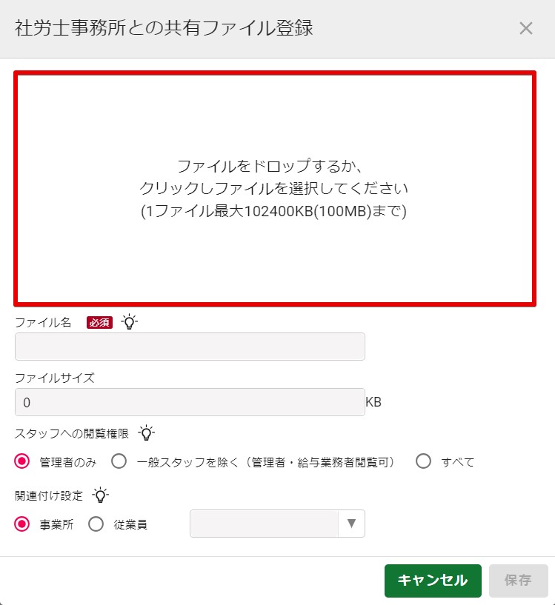Select the すべて radio option
Viewport: 555px width, 605px height.
(423, 461)
